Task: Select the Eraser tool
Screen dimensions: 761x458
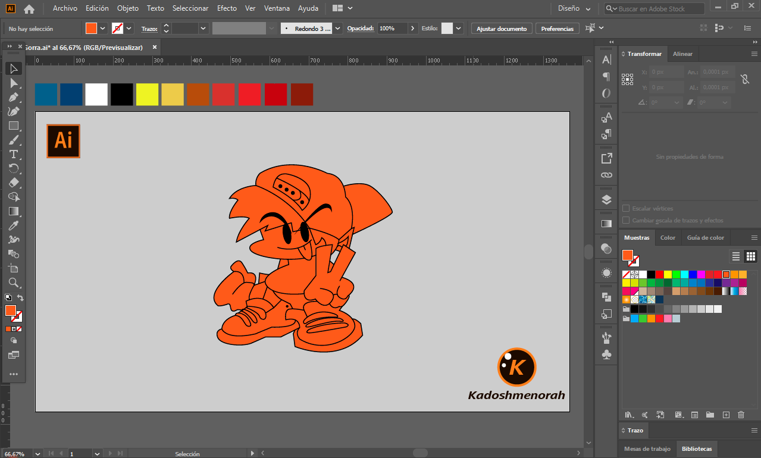Action: tap(14, 183)
